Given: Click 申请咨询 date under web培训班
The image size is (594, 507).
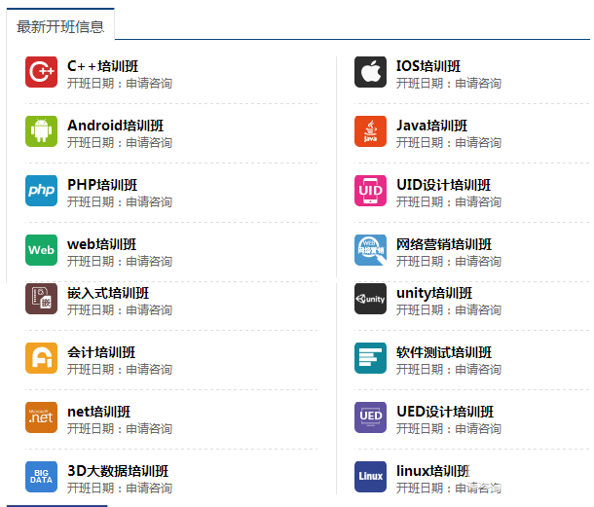Looking at the screenshot, I should [149, 261].
